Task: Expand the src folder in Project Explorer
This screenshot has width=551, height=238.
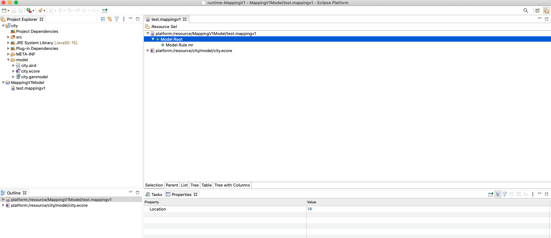Action: pos(9,37)
